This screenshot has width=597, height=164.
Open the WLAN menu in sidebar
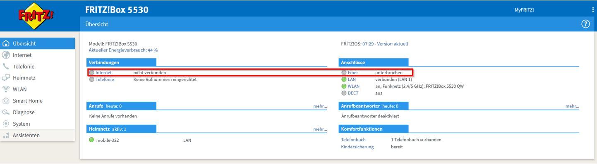point(38,89)
